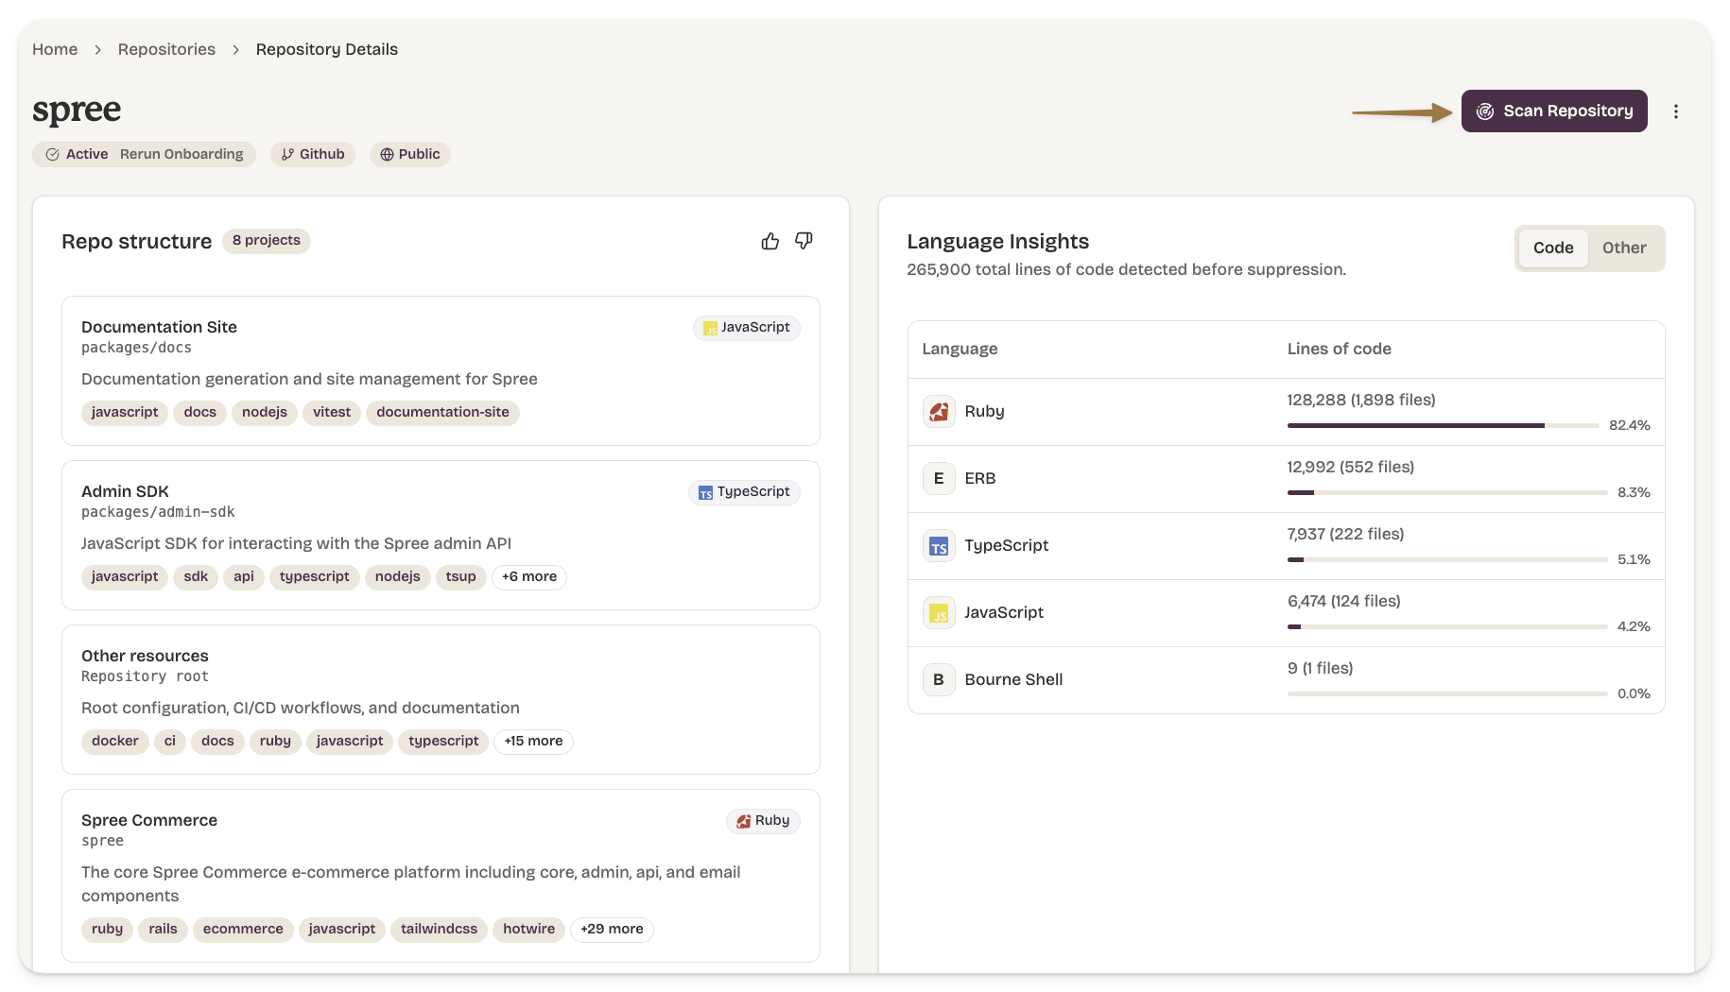The height and width of the screenshot is (992, 1730).
Task: Click the thumbs down feedback icon
Action: tap(804, 241)
